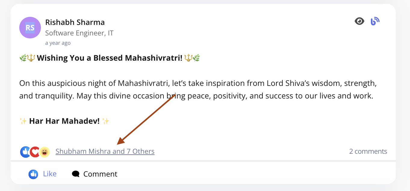The height and width of the screenshot is (191, 410).
Task: Click the Wishing You a Blessed Mahashivratri heading
Action: pos(110,58)
